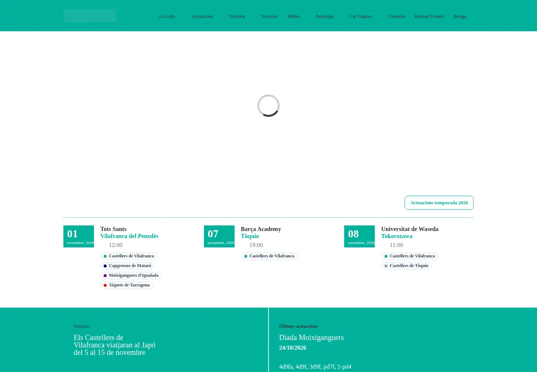This screenshot has width=537, height=372.
Task: Select Castellers de Vilafranca chip under Barça Academy
Action: click(x=269, y=256)
